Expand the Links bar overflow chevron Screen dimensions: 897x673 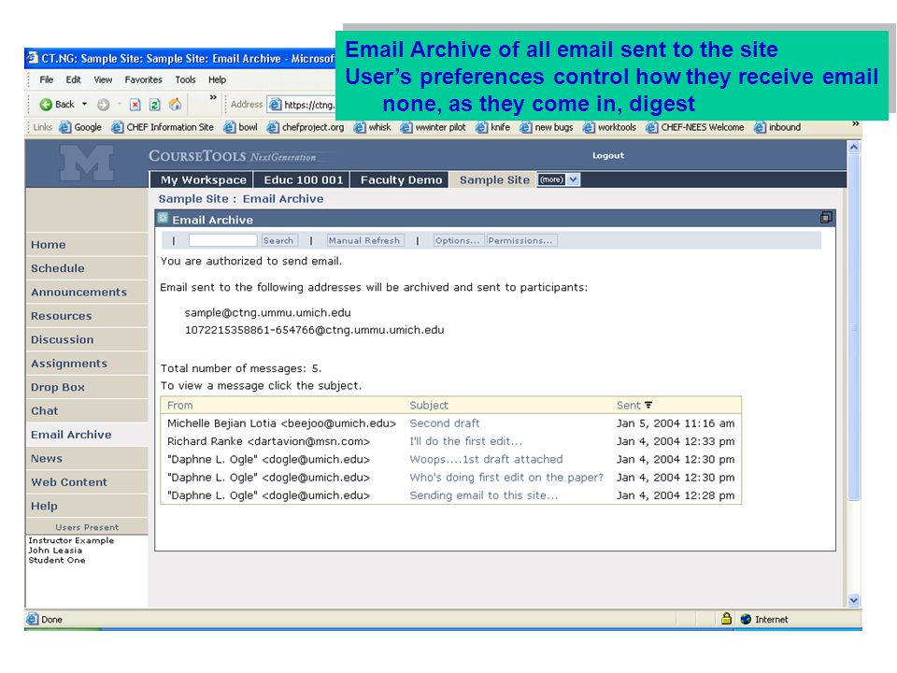[855, 123]
